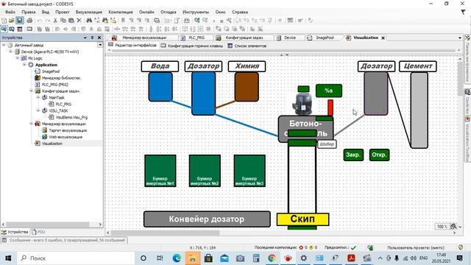The image size is (471, 265).
Task: Select the motor image on mixer
Action: pyautogui.click(x=302, y=104)
